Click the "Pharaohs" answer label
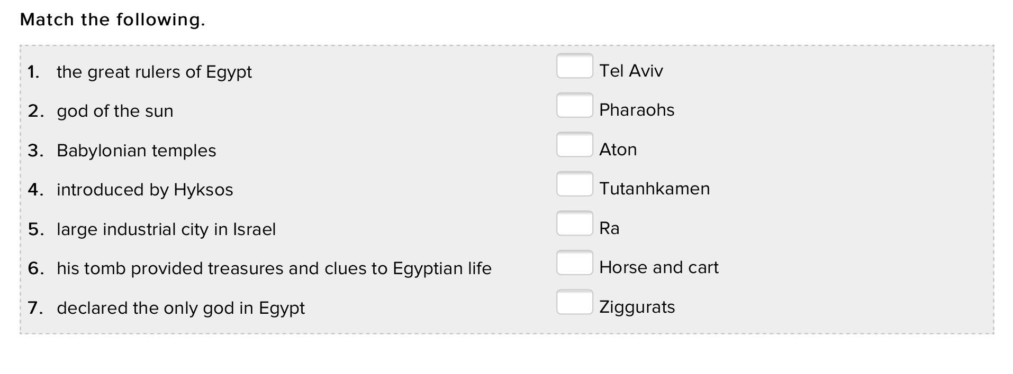Image resolution: width=1013 pixels, height=374 pixels. pyautogui.click(x=637, y=110)
